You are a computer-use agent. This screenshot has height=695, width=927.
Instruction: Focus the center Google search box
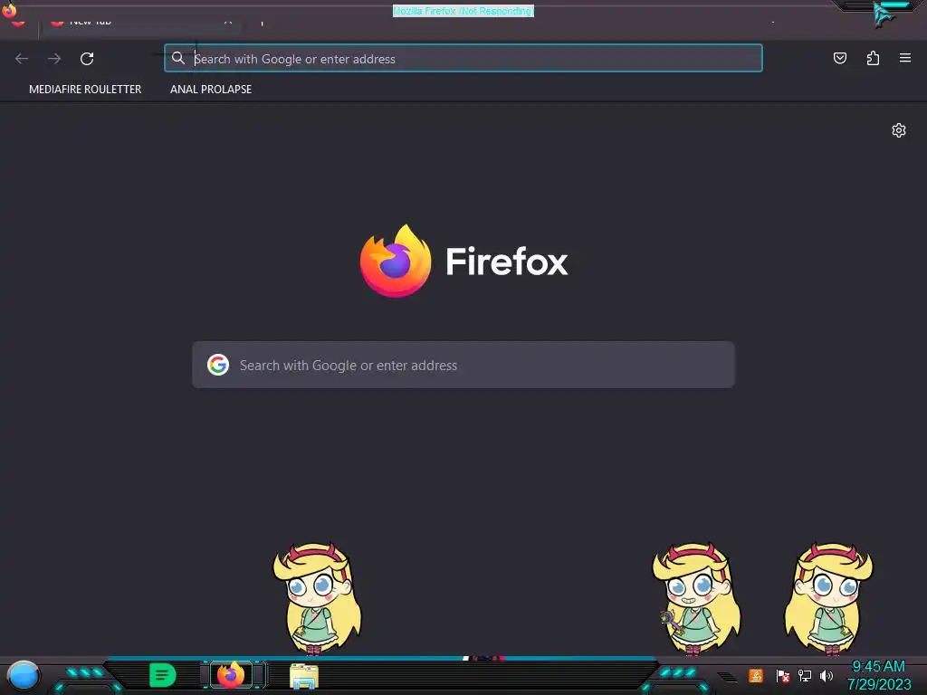tap(463, 365)
